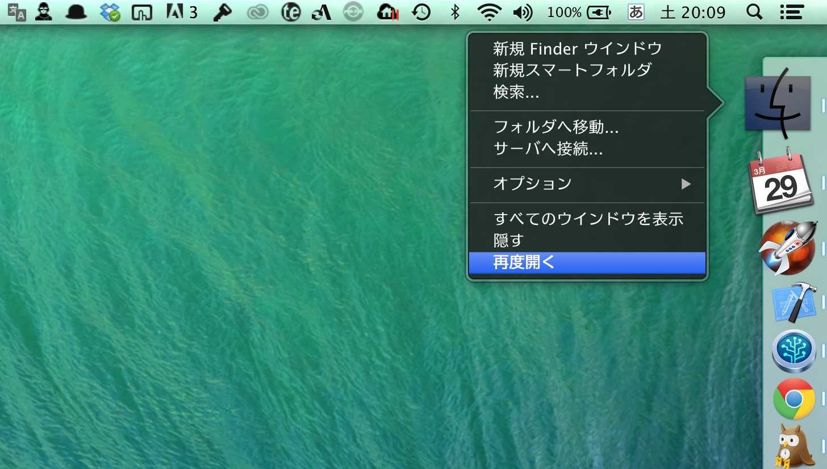Launch Google Chrome from the Dock
Viewport: 827px width, 469px height.
point(793,399)
